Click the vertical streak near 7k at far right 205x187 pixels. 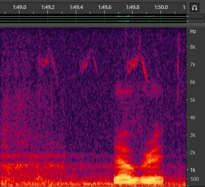pyautogui.click(x=178, y=66)
